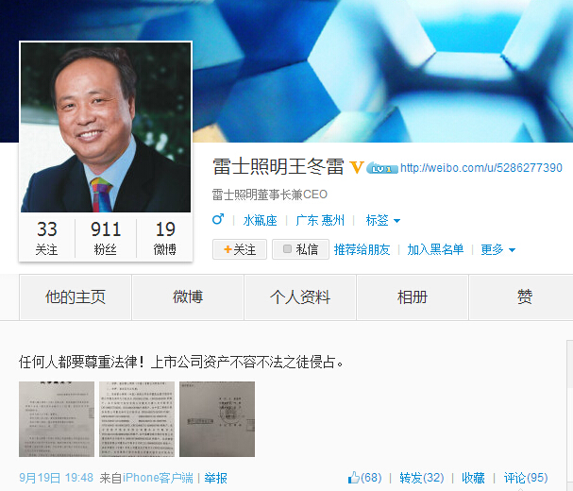The image size is (573, 491).
Task: Click the orange V verification badge
Action: click(x=356, y=167)
